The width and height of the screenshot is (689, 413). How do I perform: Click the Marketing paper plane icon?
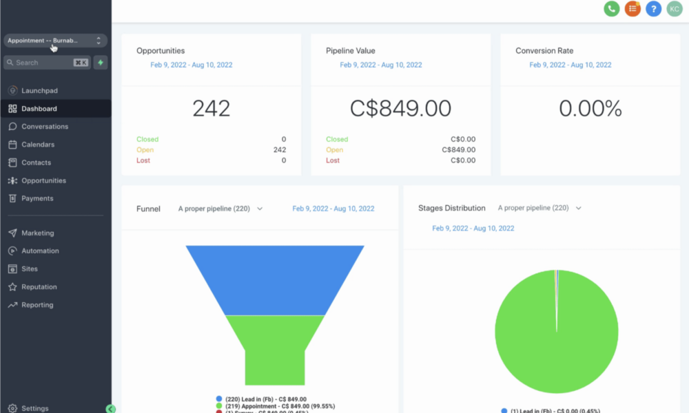tap(12, 233)
